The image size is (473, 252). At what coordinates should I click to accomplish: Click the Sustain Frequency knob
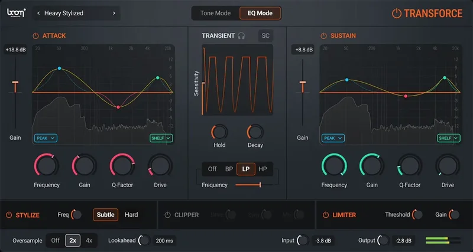[x=334, y=165]
